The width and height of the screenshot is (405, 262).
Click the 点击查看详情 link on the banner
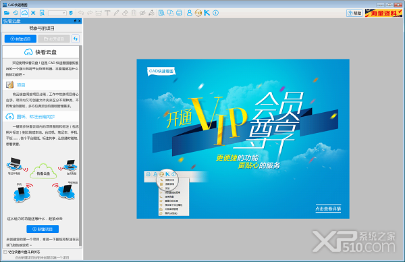coord(328,209)
